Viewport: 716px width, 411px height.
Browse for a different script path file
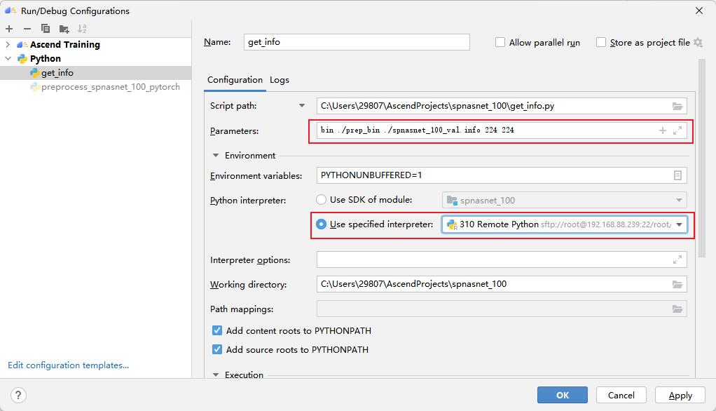coord(676,105)
